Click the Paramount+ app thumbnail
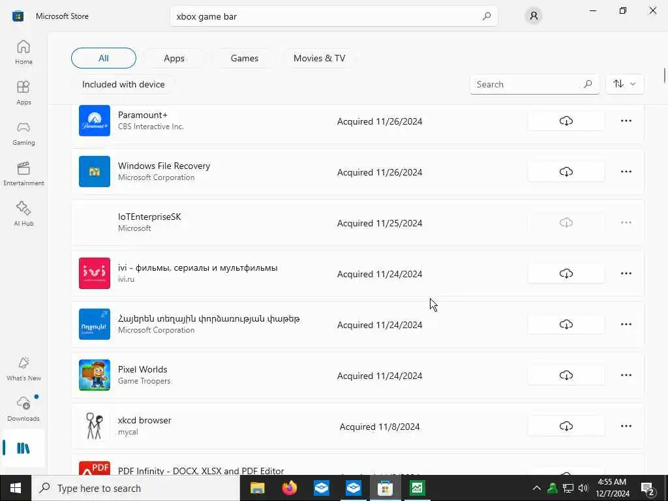668x501 pixels. coord(95,121)
